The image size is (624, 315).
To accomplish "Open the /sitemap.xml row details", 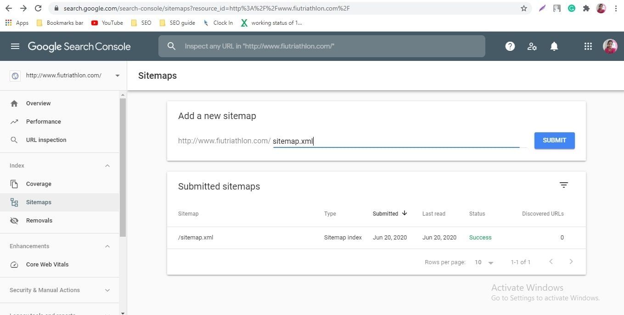I will (196, 238).
